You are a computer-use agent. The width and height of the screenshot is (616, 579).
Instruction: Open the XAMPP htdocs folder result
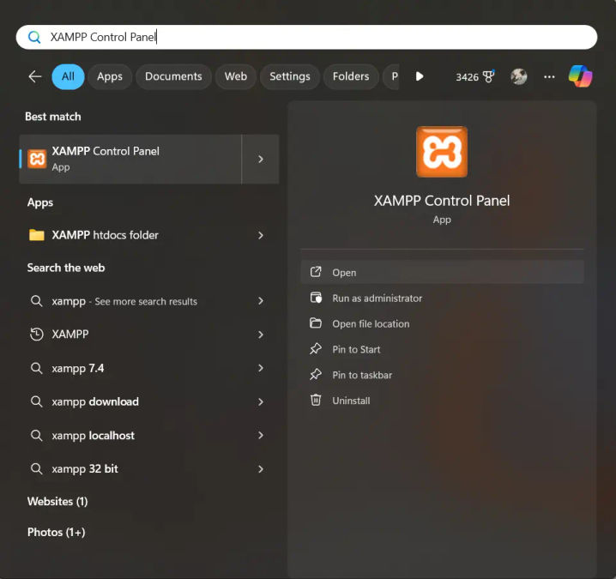click(149, 235)
